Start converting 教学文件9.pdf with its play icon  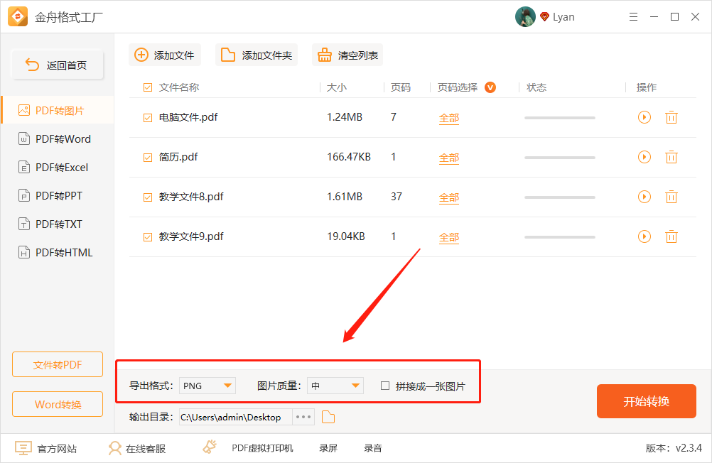pos(644,236)
